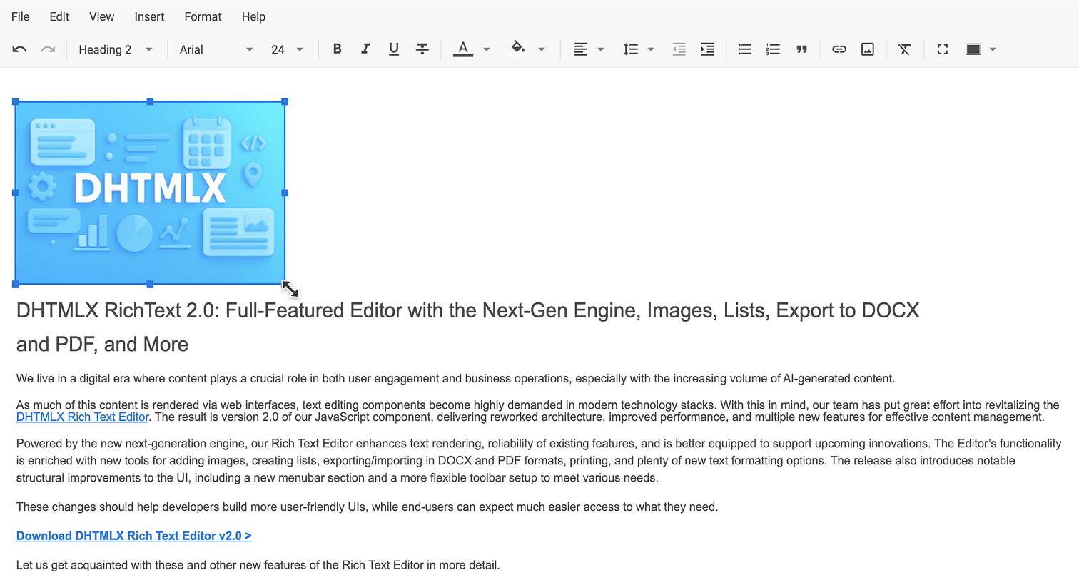Click the image's bottom-right resize handle
This screenshot has height=585, width=1079.
285,284
